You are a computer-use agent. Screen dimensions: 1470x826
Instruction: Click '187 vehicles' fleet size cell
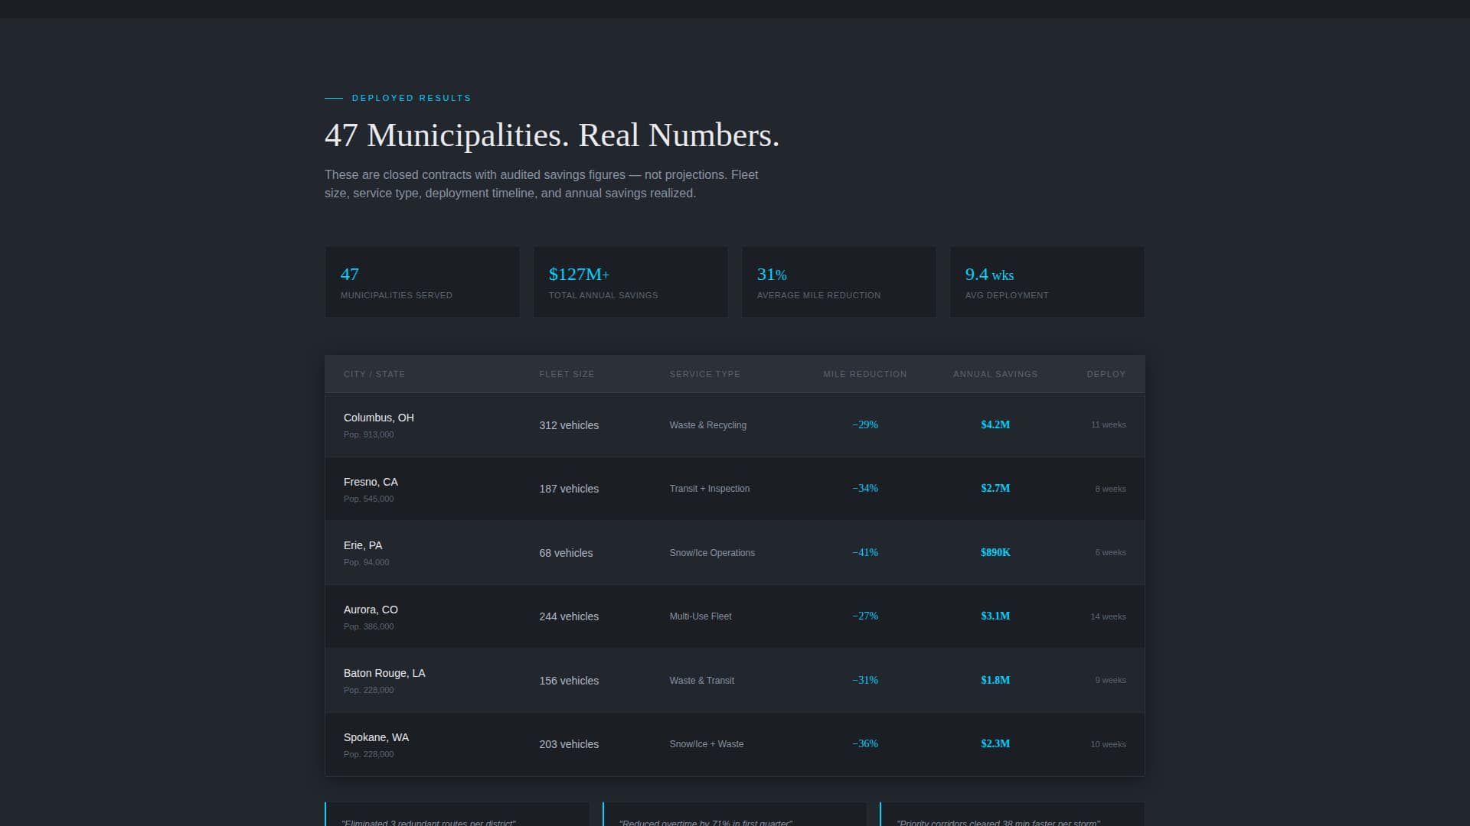[x=569, y=489]
